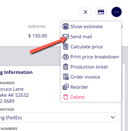This screenshot has height=131, width=128.
Task: Click the X close icon button
Action: pyautogui.click(x=85, y=12)
